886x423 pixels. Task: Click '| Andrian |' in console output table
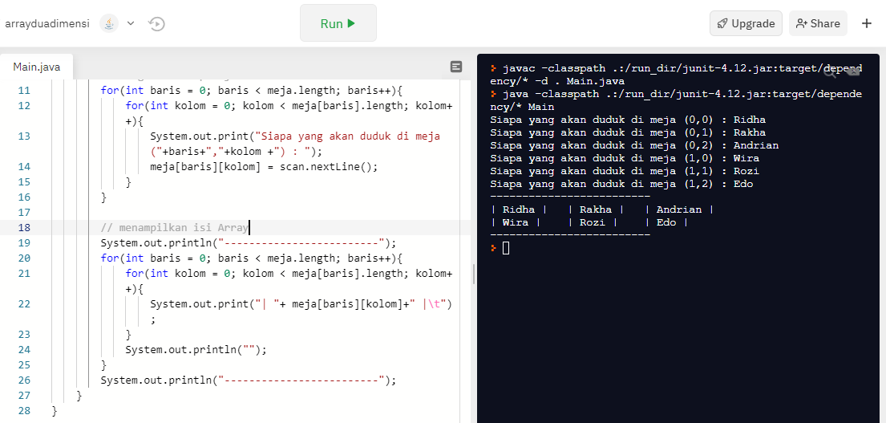[678, 209]
